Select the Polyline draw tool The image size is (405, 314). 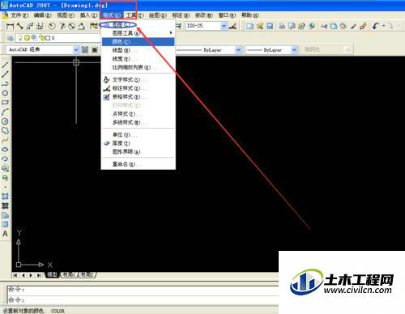tap(5, 83)
